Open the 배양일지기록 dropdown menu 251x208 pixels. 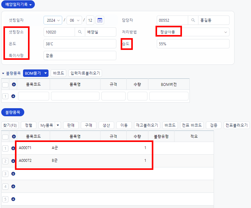point(18,4)
